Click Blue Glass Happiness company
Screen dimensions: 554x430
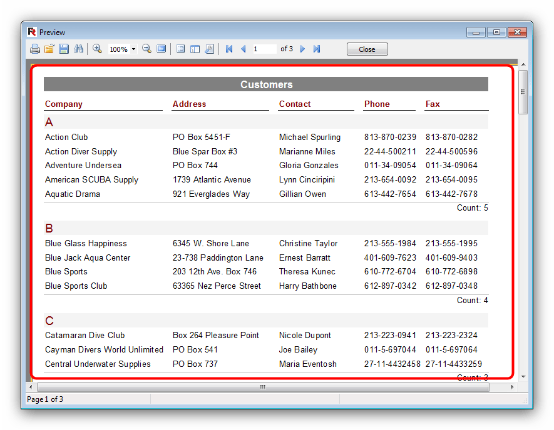(x=86, y=243)
